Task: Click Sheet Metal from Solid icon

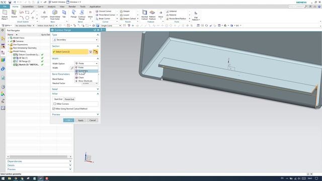Action: [x=55, y=12]
